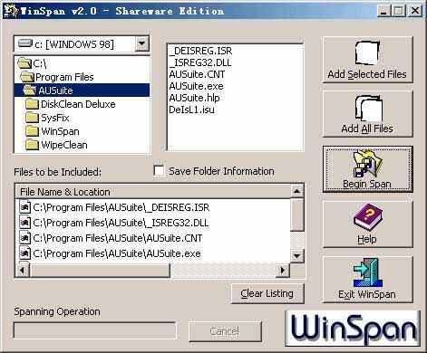Screen dimensions: 427x353
Task: Click the file icon beside the included _ISREG32.DLL row
Action: (x=24, y=223)
